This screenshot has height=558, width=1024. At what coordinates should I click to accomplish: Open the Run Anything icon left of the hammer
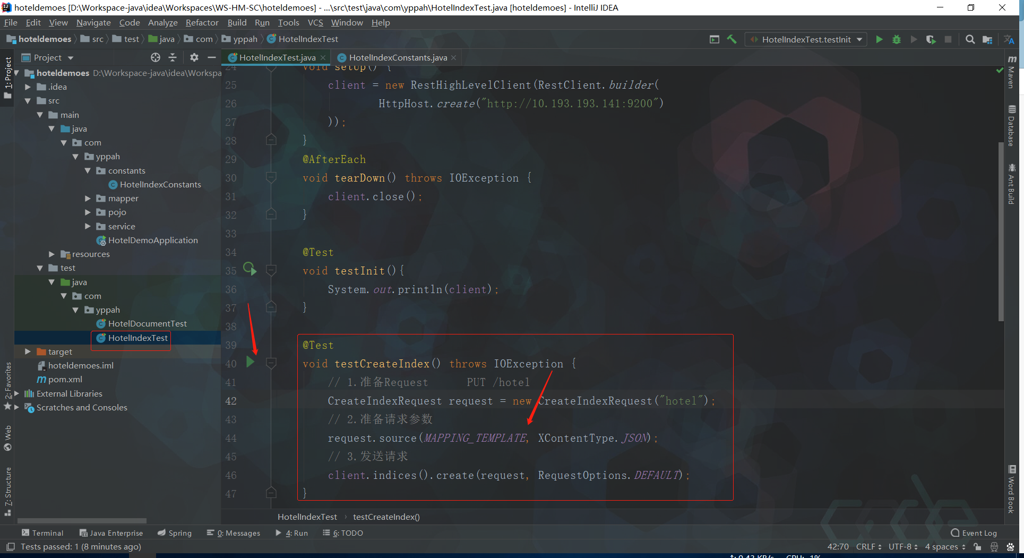coord(715,39)
